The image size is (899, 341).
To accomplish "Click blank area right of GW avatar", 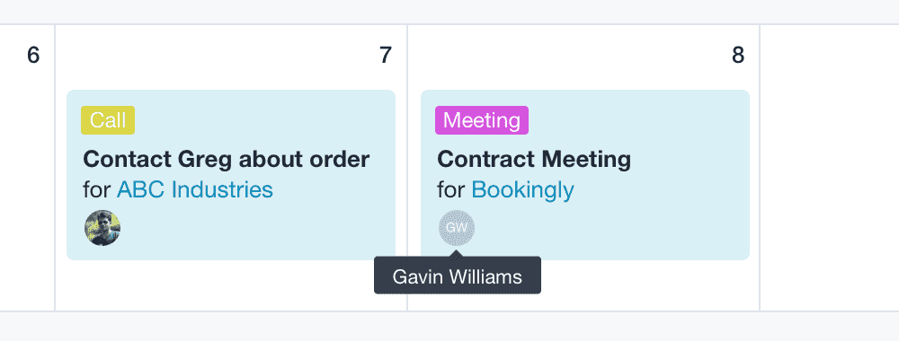I will click(610, 228).
